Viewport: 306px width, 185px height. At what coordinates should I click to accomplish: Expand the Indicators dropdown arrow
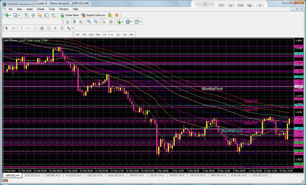[122, 22]
